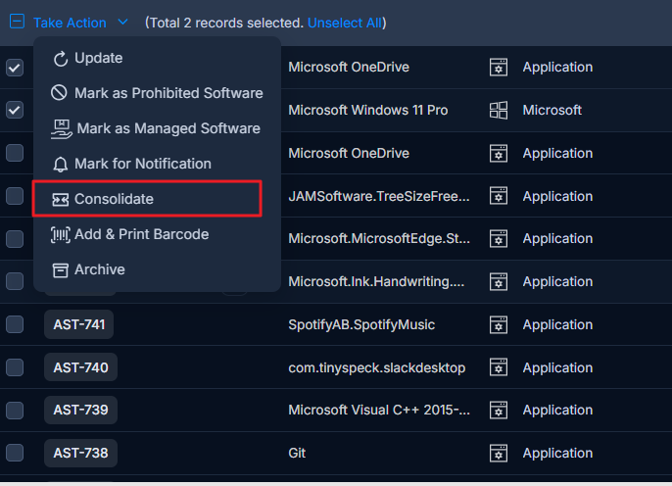Click the Consolidate merge icon
Screen dimensions: 672x486
pyautogui.click(x=61, y=199)
